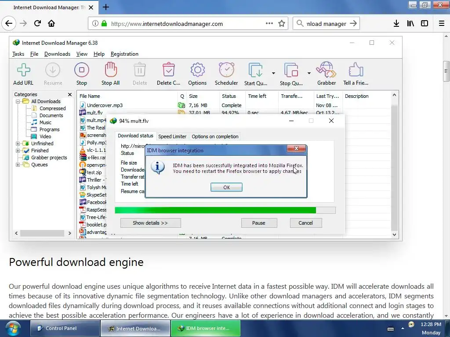Bookmark this page with star icon

[x=282, y=24]
